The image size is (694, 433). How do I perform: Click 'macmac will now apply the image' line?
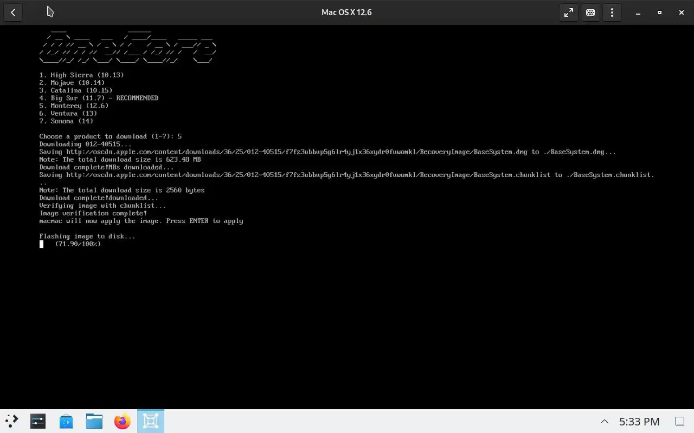(141, 221)
